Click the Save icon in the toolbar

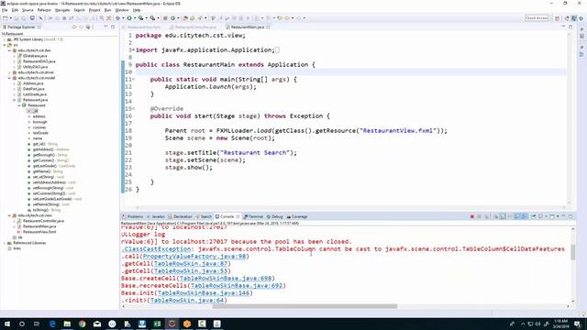16,18
